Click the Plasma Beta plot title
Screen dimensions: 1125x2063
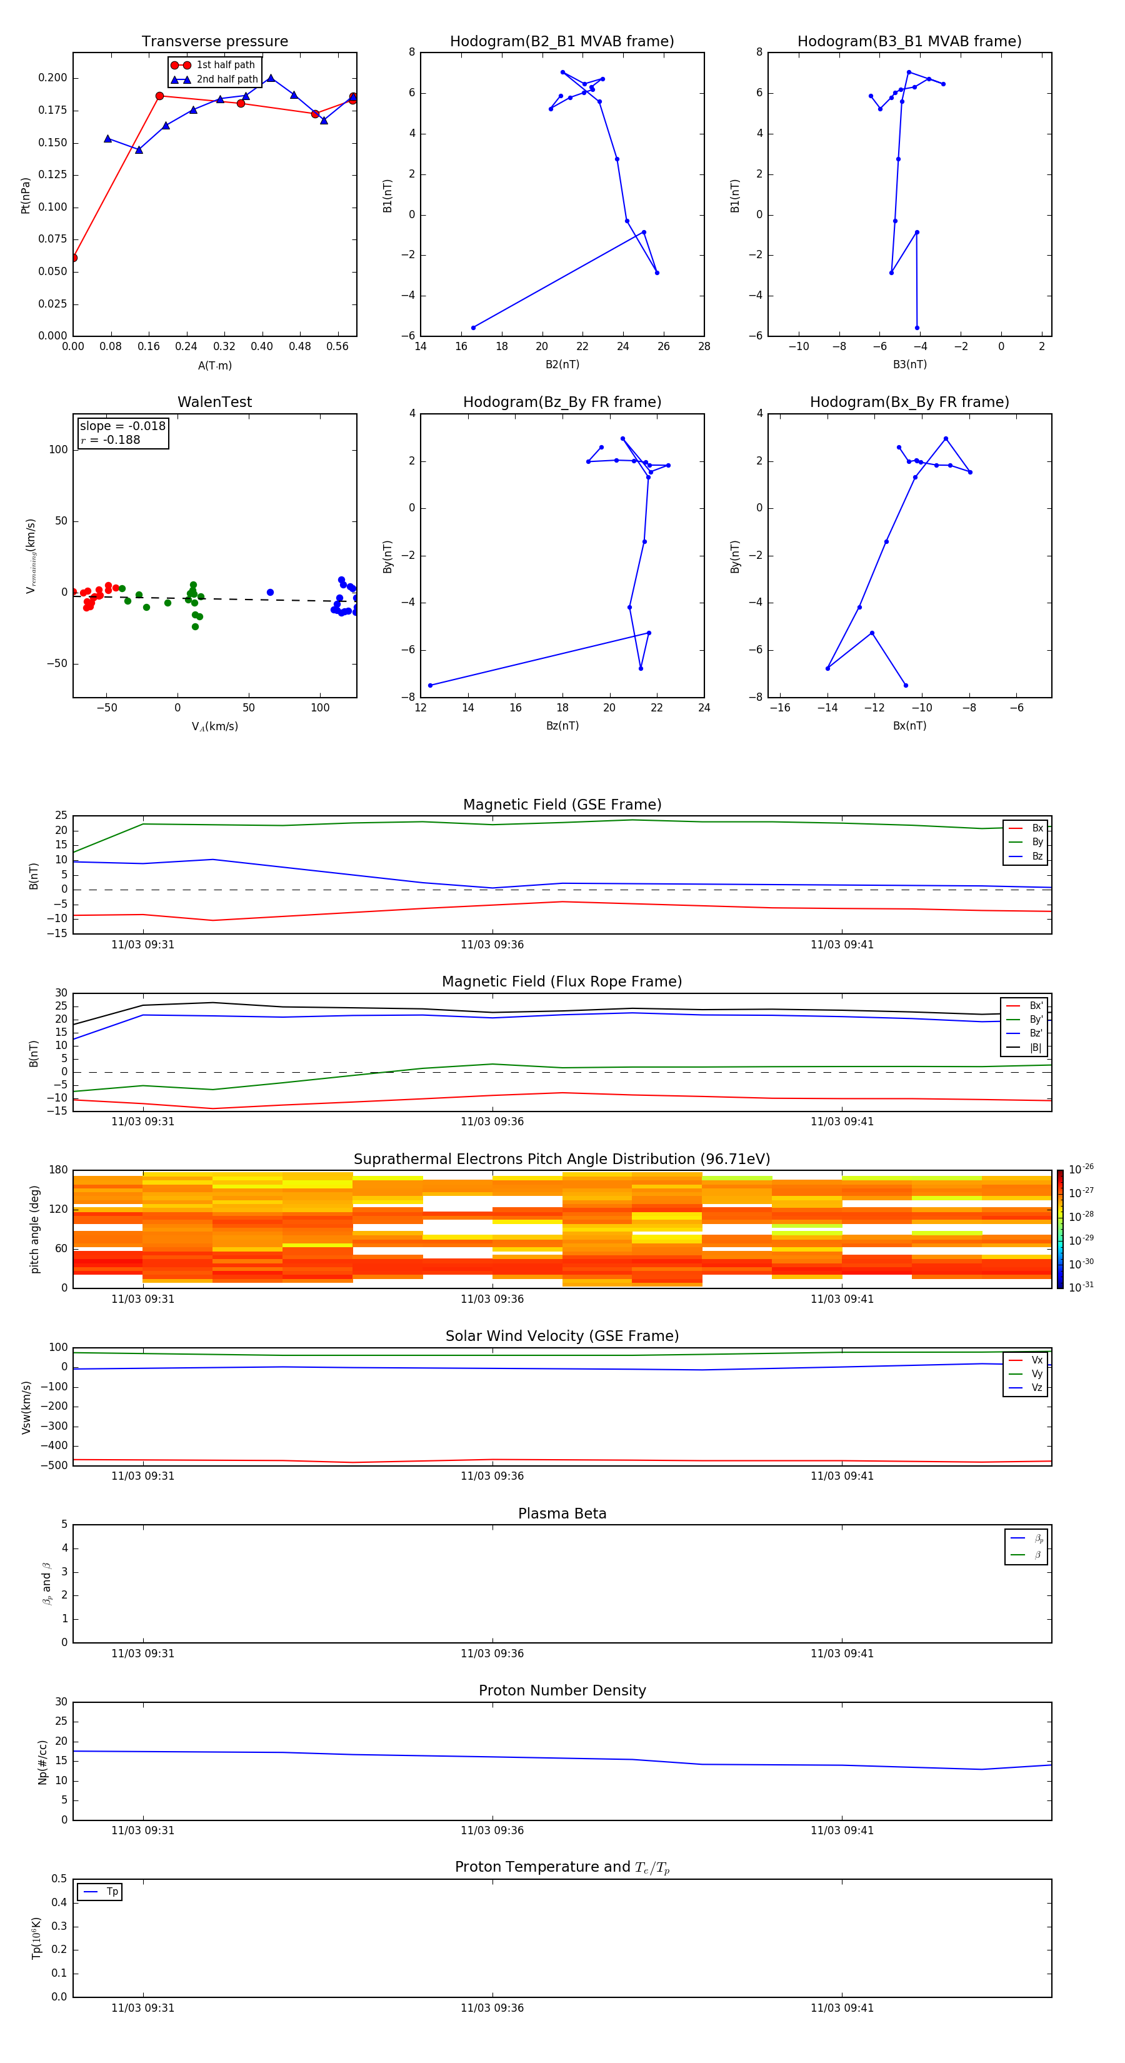[562, 1514]
